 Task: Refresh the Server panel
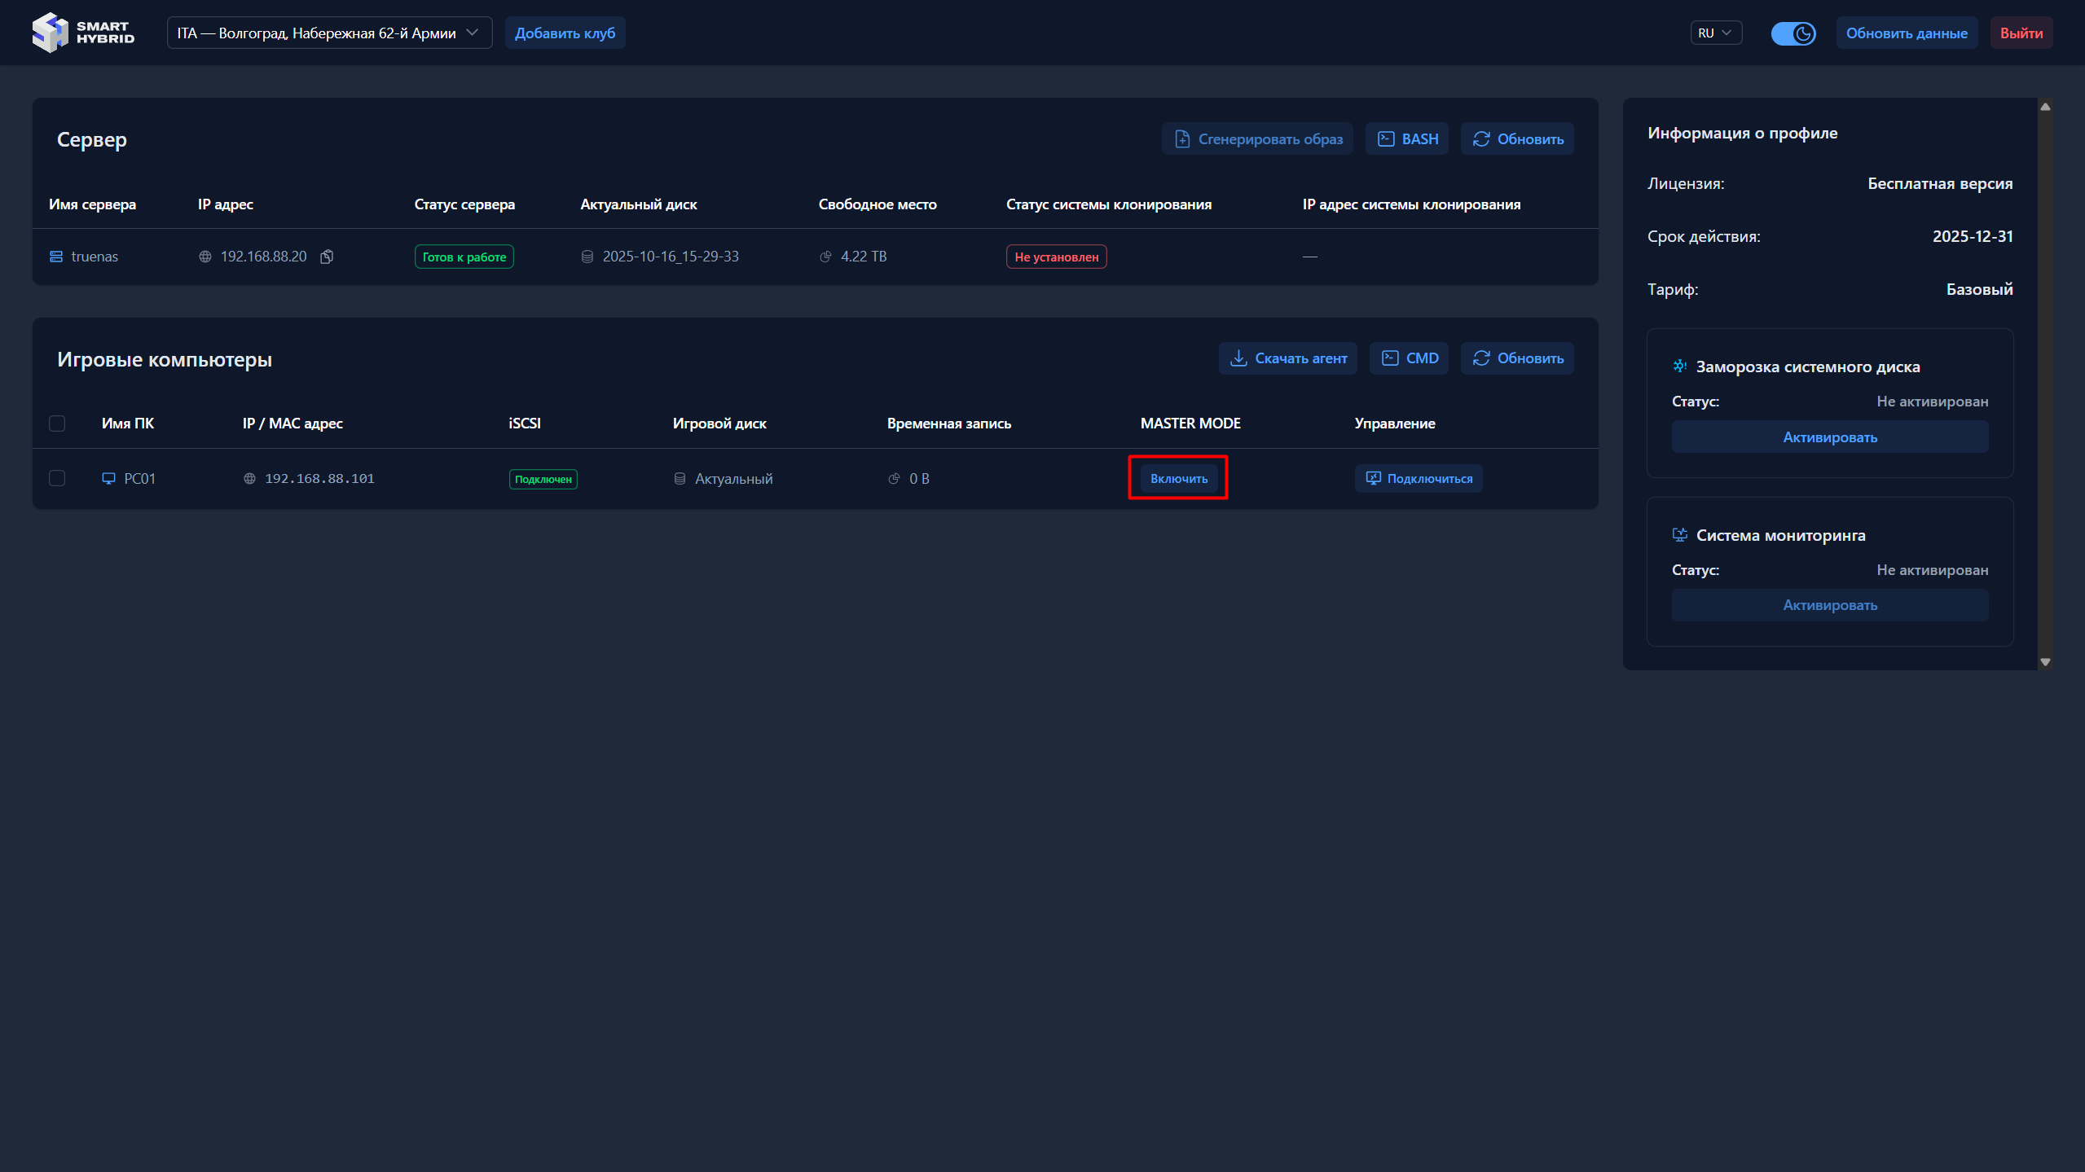point(1517,139)
